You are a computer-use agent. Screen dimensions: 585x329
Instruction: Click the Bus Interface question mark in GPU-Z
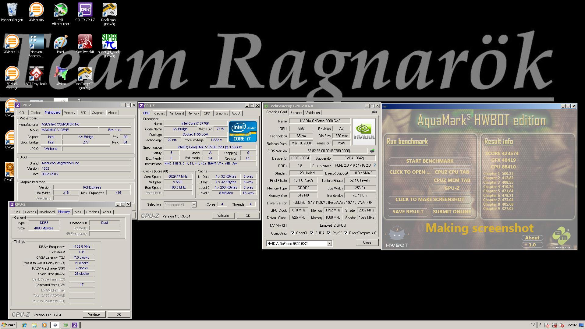click(374, 165)
